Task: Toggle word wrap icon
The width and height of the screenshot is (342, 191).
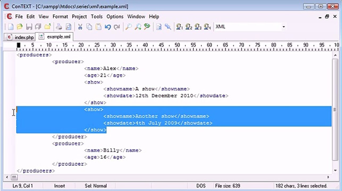Action: [x=159, y=27]
